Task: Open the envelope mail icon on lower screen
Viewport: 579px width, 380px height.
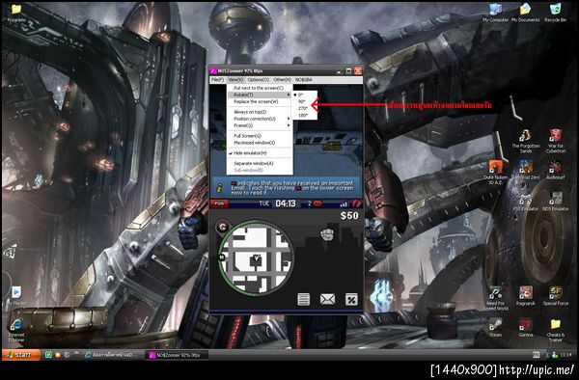Action: [x=327, y=299]
